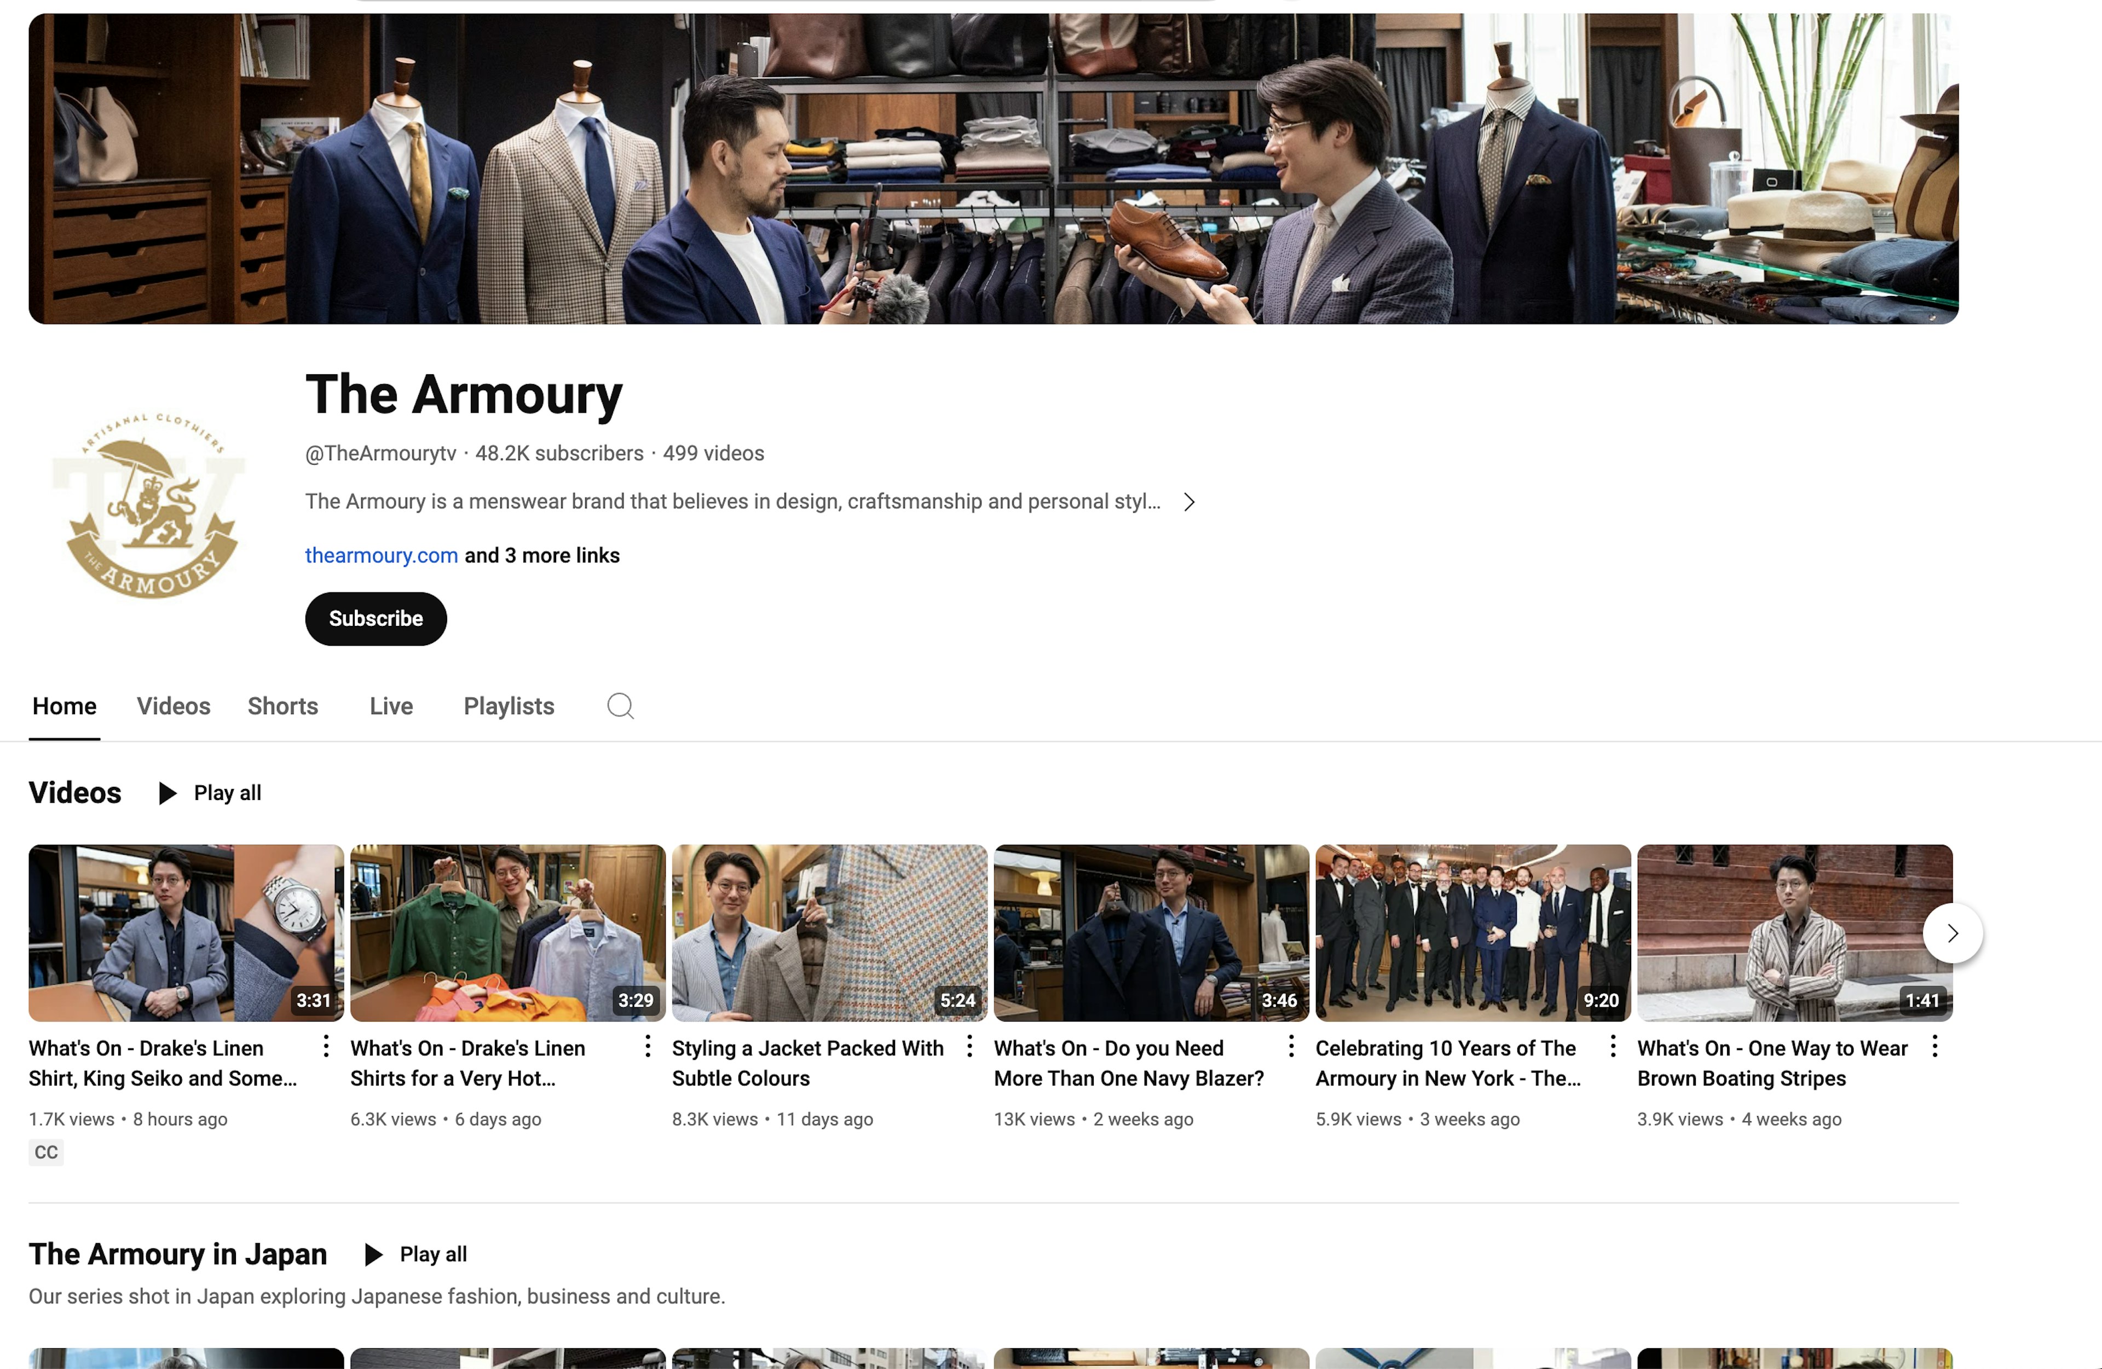2102x1369 pixels.
Task: Open title 'Styling a Jacket Packed With Subtle Colours'
Action: pyautogui.click(x=808, y=1064)
